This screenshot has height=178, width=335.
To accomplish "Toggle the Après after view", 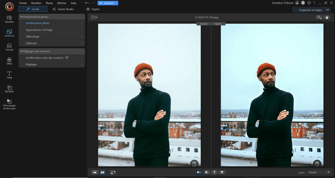I will (219, 24).
